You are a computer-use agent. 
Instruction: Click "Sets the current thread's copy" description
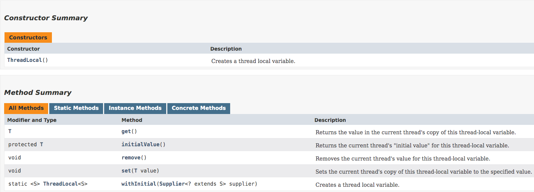pyautogui.click(x=424, y=172)
